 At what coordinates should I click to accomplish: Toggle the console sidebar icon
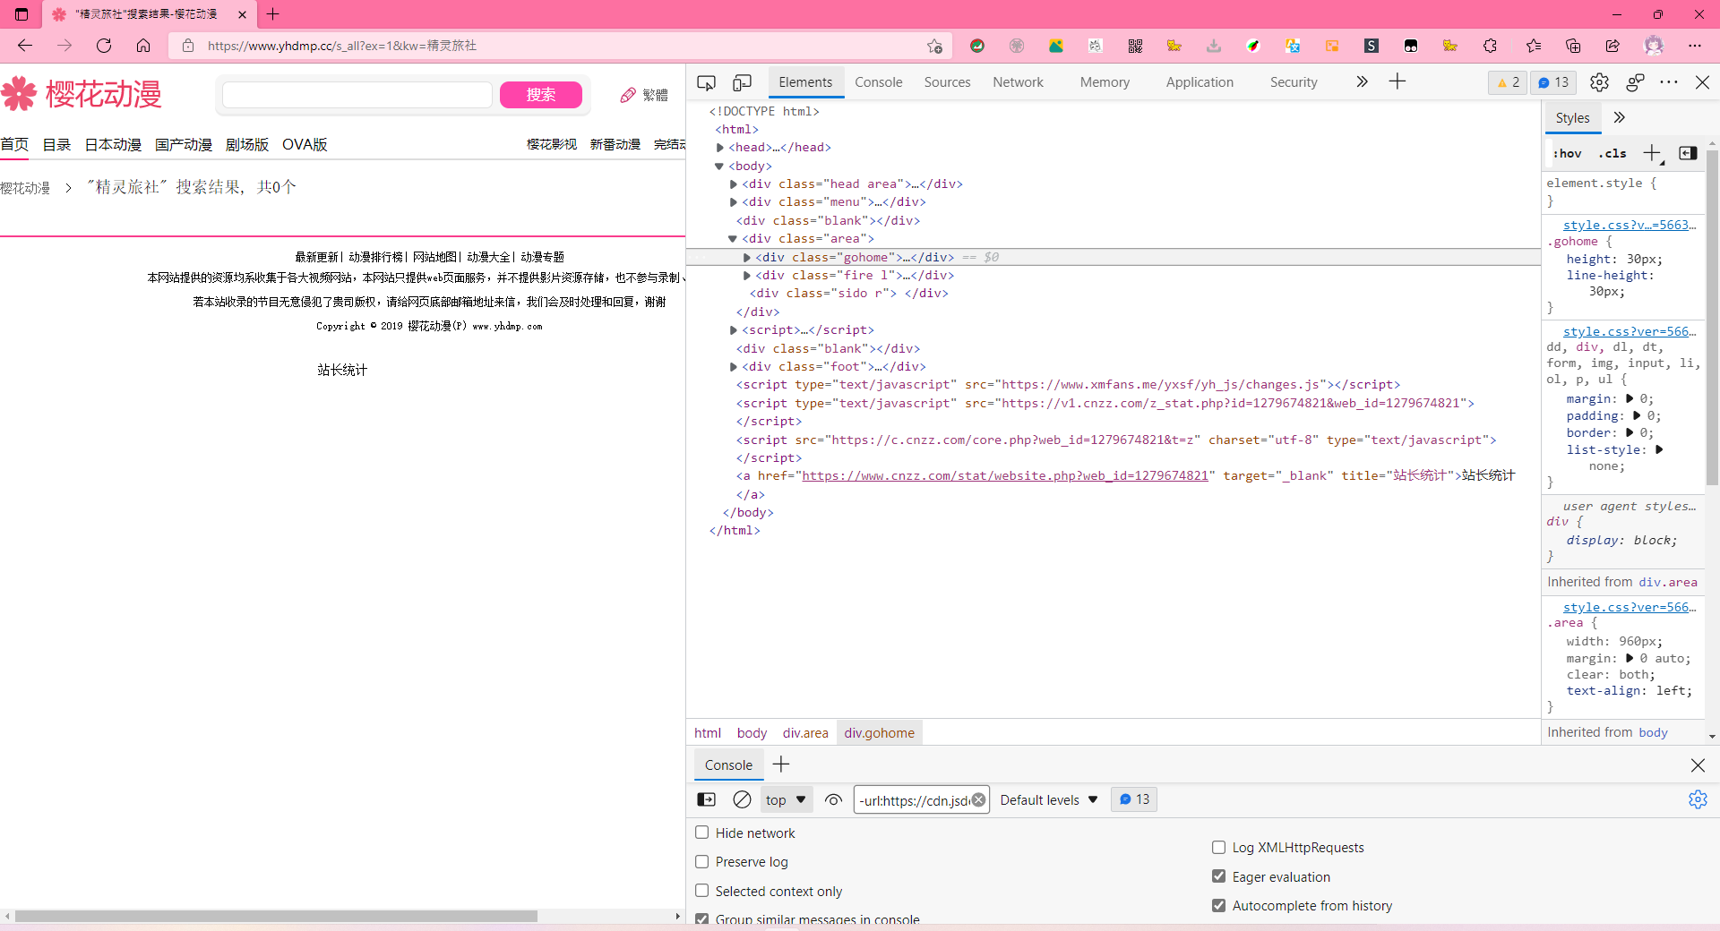click(706, 799)
